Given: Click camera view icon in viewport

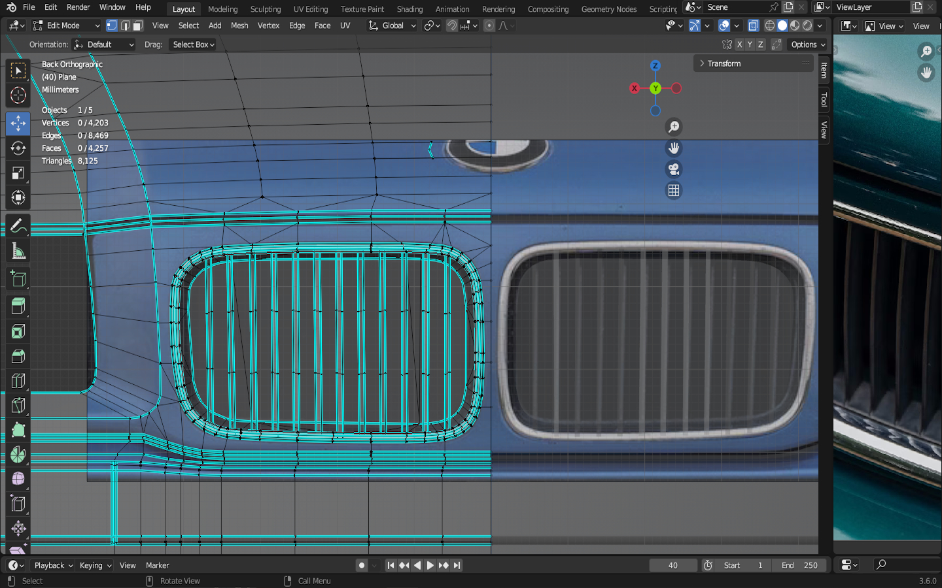Looking at the screenshot, I should [673, 169].
